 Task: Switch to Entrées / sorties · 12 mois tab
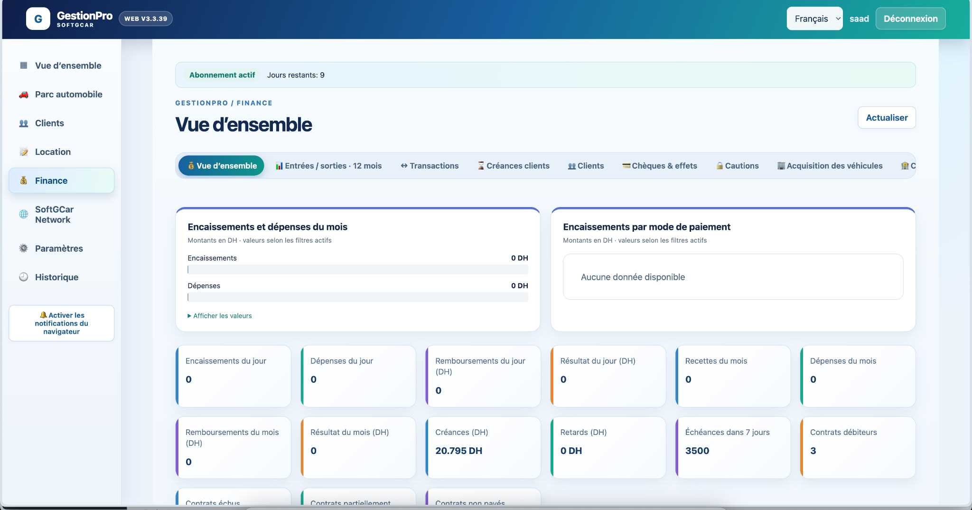point(329,166)
